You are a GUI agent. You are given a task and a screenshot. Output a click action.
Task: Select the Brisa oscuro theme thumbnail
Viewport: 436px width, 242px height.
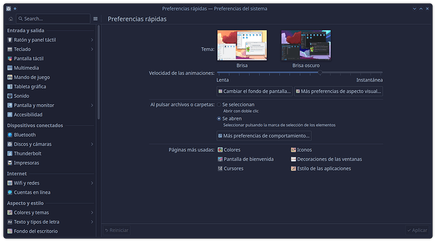306,45
